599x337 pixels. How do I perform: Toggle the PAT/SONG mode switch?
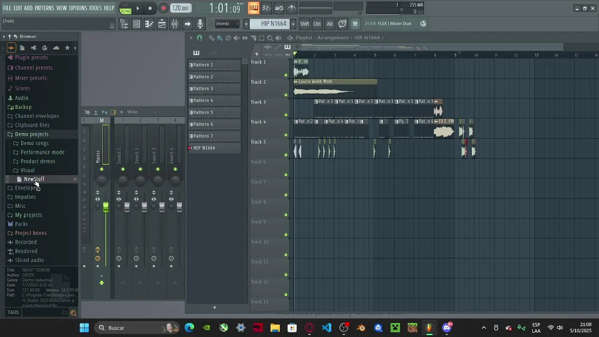[125, 8]
